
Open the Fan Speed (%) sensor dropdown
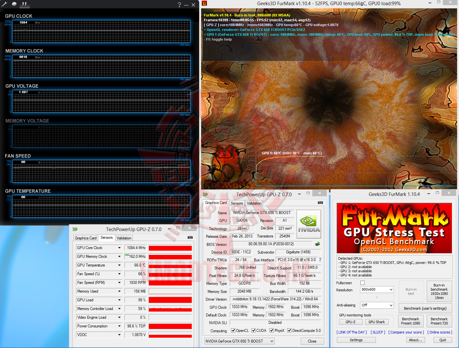pos(119,274)
